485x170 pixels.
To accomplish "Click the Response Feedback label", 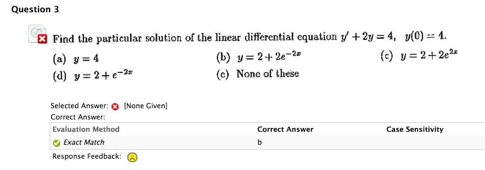I will coord(87,156).
